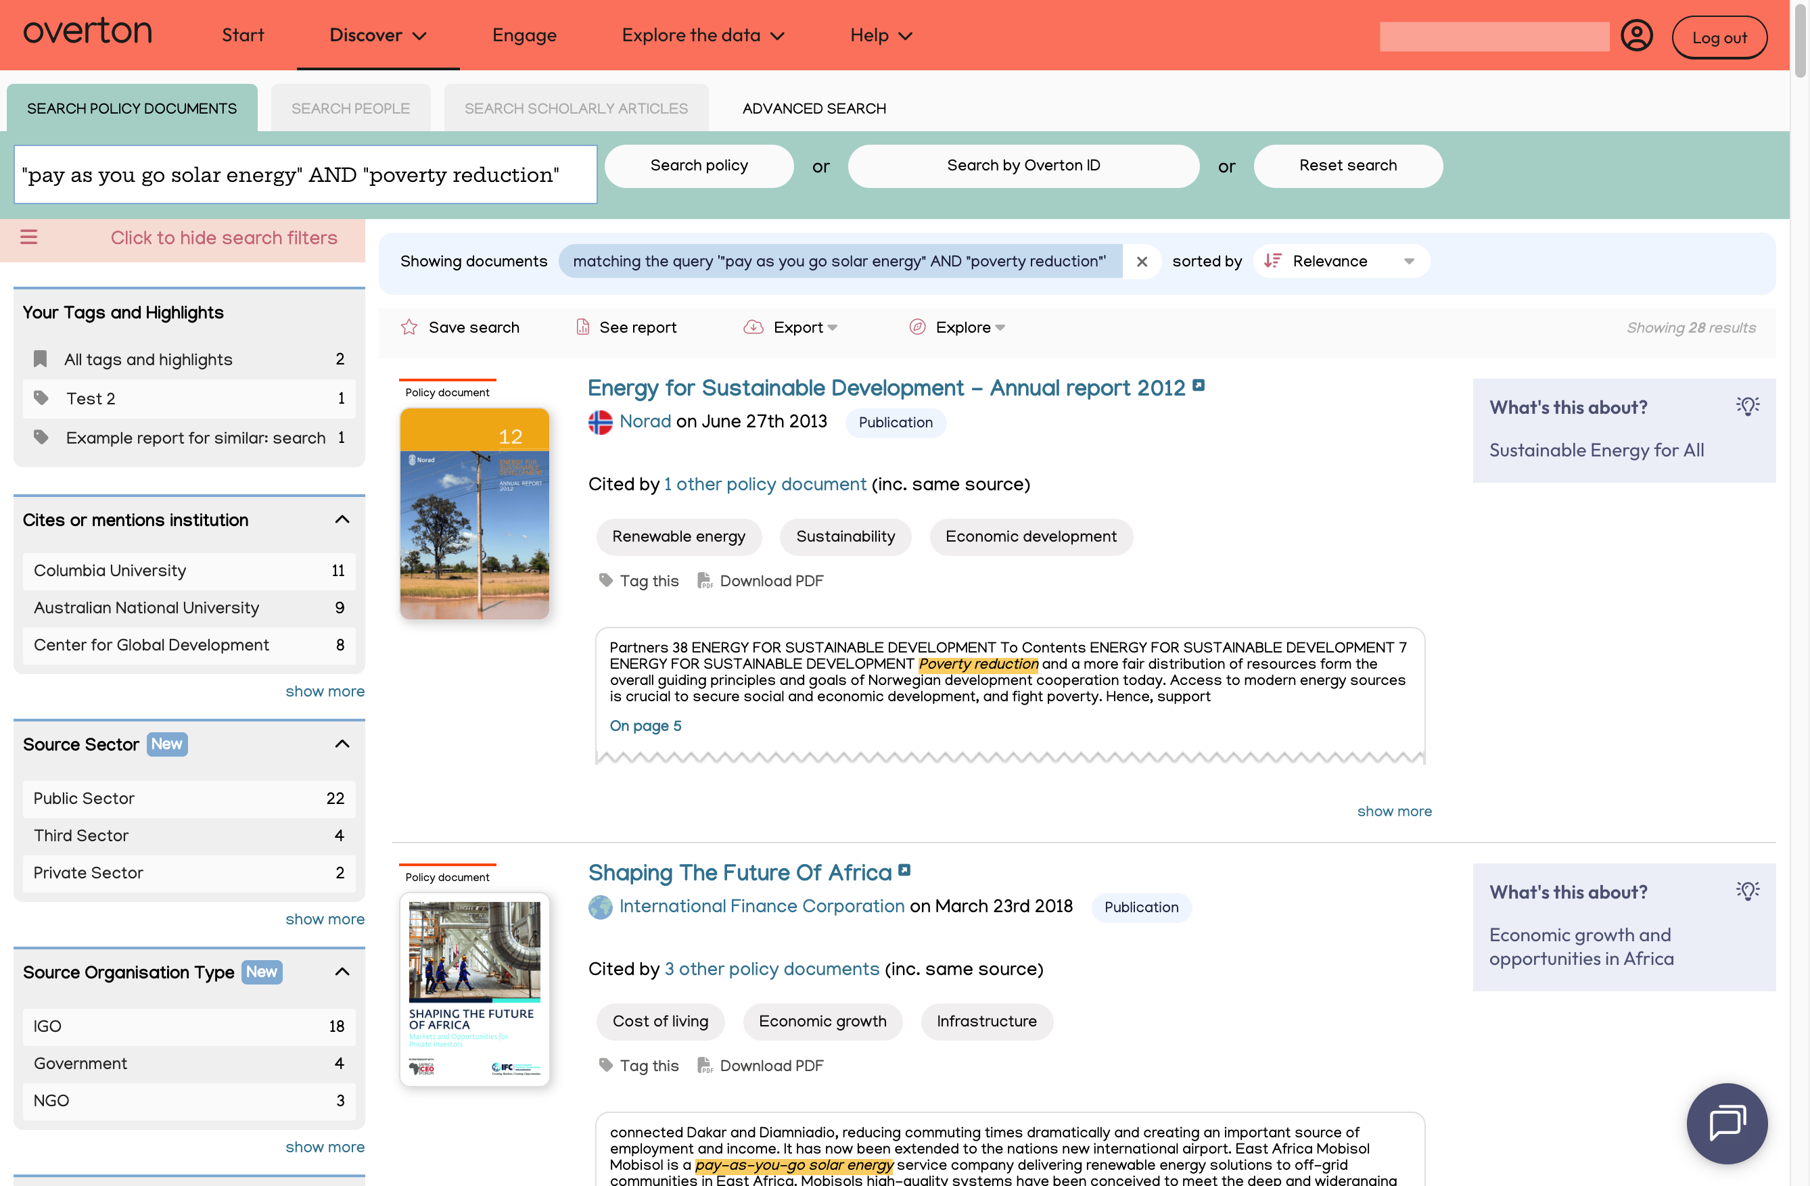The image size is (1810, 1186).
Task: Clear the query filter with the X
Action: (1142, 262)
